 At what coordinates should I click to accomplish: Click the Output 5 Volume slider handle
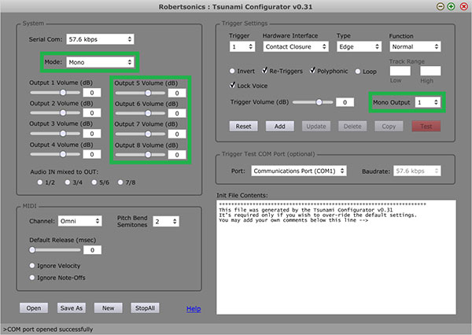pos(148,93)
